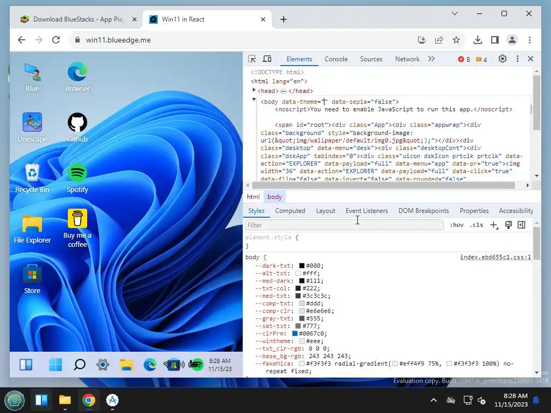The height and width of the screenshot is (413, 551).
Task: Click the --alt-txt #fff color swatch
Action: point(298,273)
